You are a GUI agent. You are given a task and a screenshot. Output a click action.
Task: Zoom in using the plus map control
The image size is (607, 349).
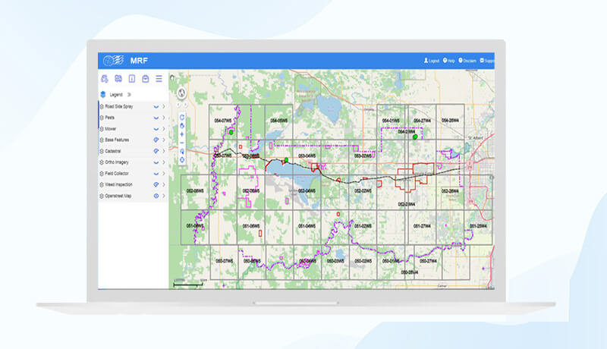coord(182,134)
